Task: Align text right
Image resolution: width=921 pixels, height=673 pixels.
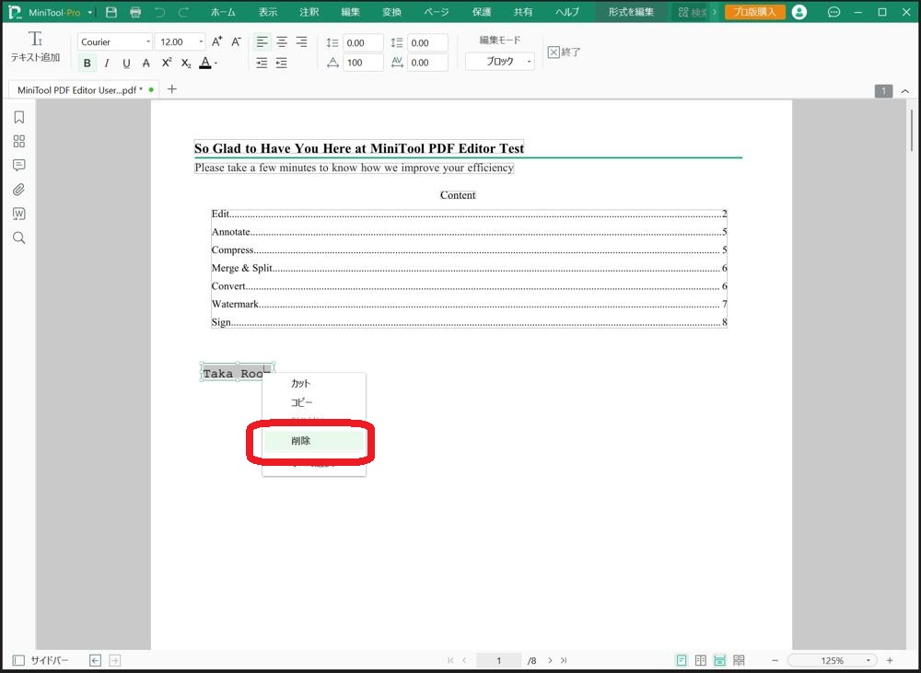Action: click(x=301, y=41)
